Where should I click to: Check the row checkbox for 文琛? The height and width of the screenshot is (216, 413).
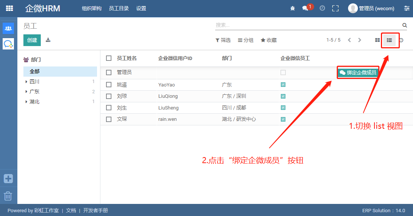coord(109,119)
